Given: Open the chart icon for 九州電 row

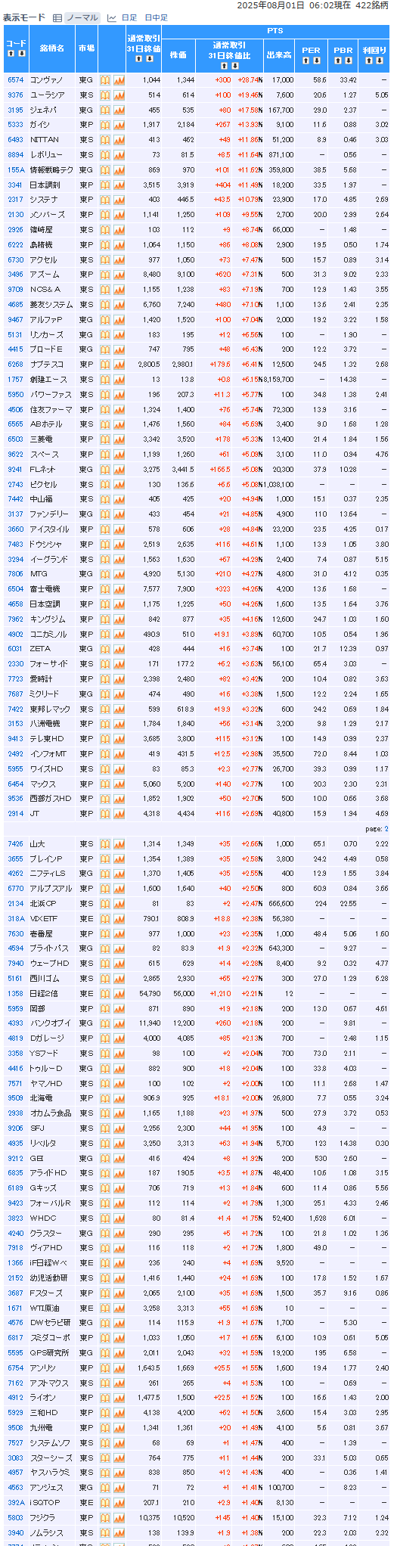Looking at the screenshot, I should [x=119, y=1428].
